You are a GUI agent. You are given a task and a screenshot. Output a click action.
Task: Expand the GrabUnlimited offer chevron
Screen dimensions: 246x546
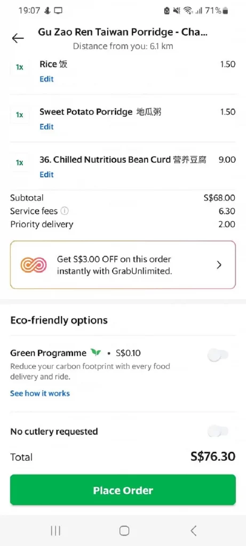219,265
